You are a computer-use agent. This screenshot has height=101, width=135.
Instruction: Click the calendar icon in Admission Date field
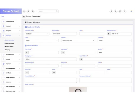[109, 34]
